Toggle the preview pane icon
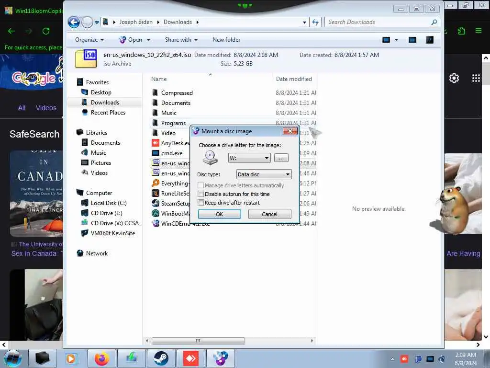490x368 pixels. coord(412,40)
